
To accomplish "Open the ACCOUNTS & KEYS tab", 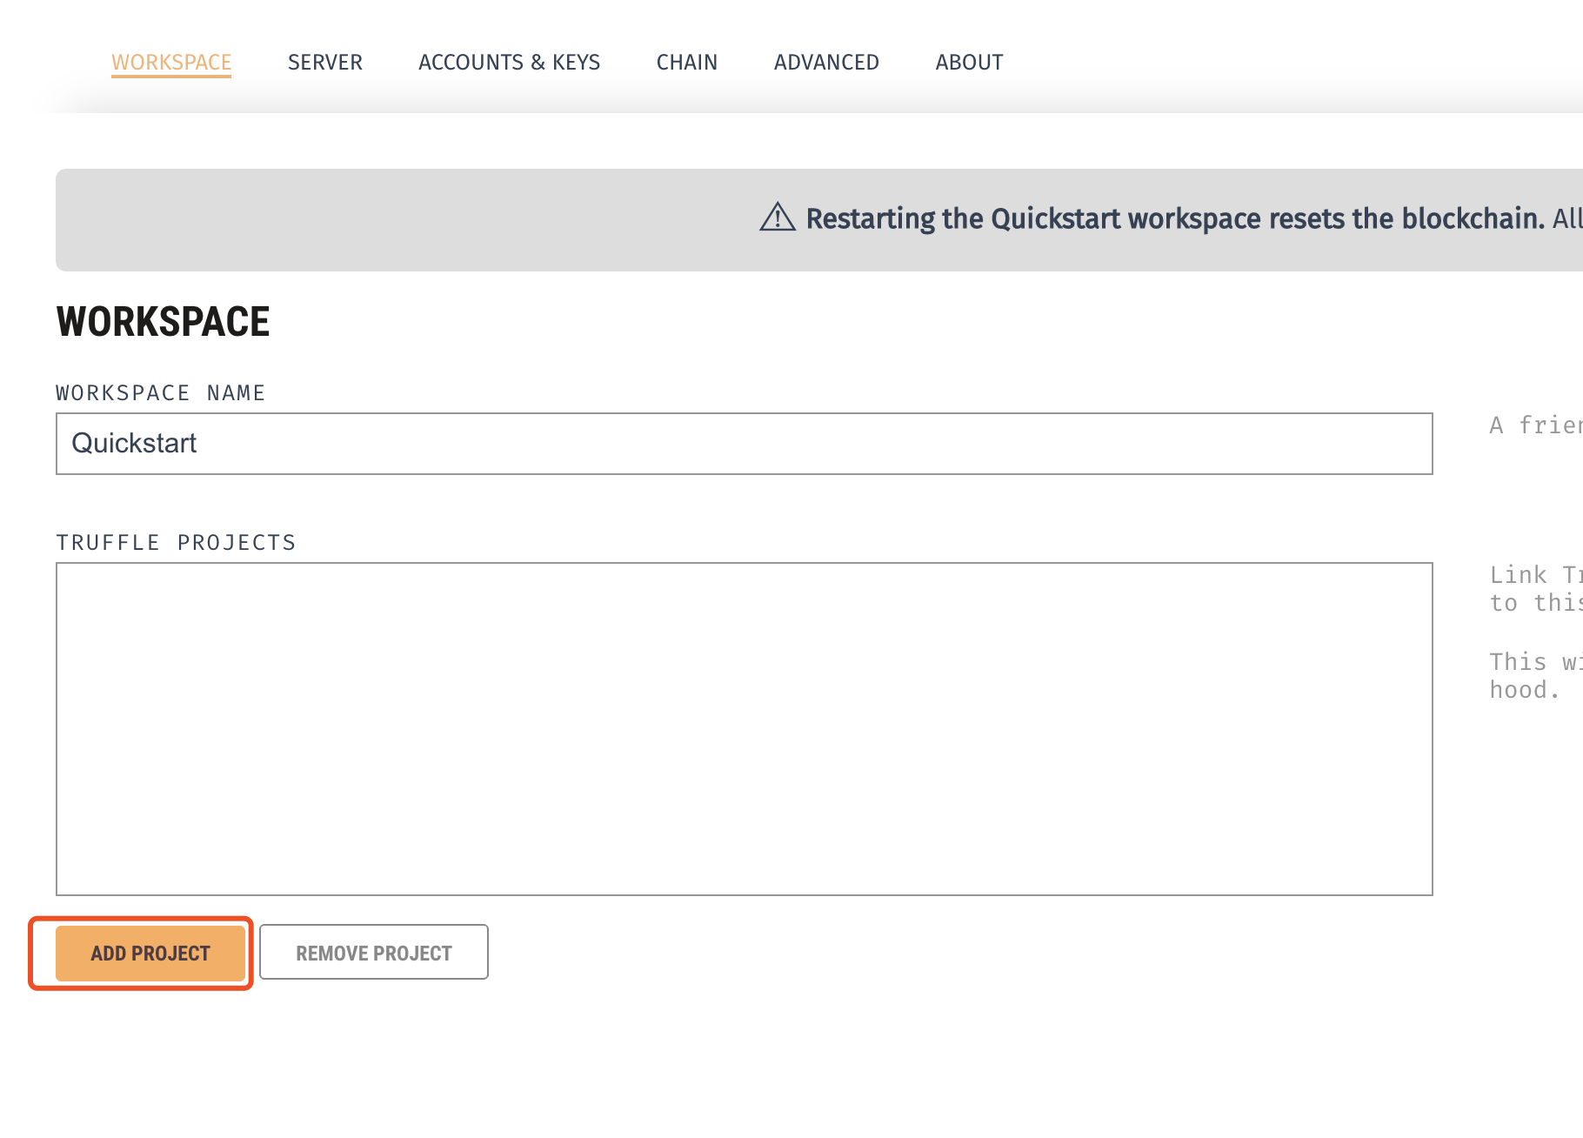I will [x=509, y=62].
